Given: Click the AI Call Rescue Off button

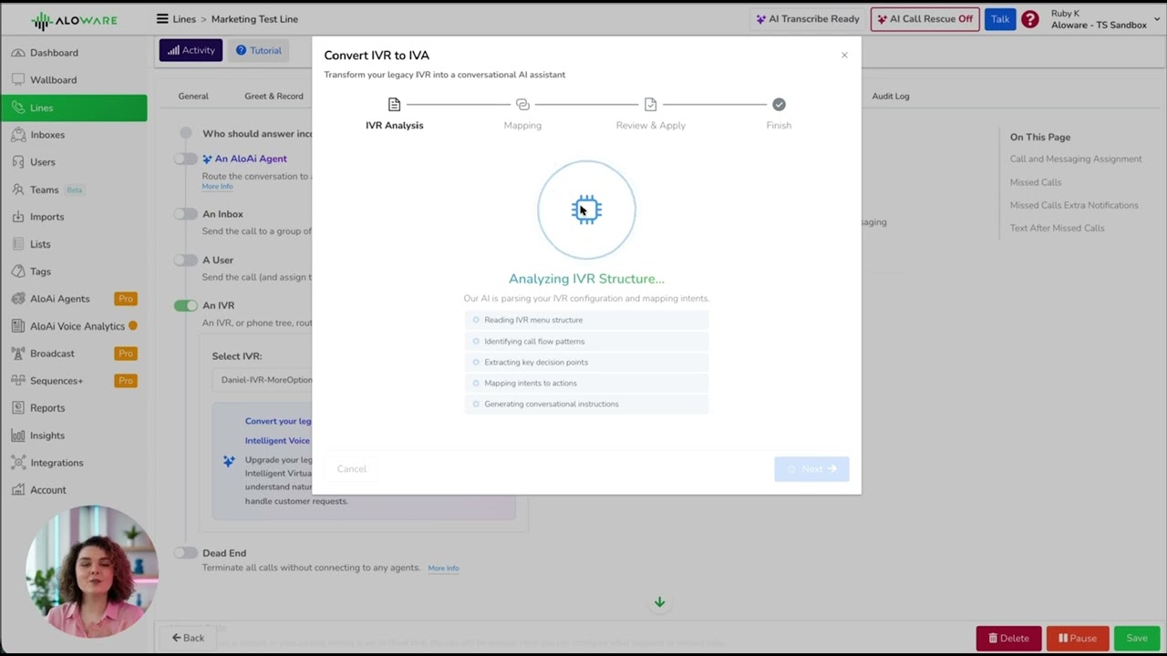Looking at the screenshot, I should coord(924,19).
